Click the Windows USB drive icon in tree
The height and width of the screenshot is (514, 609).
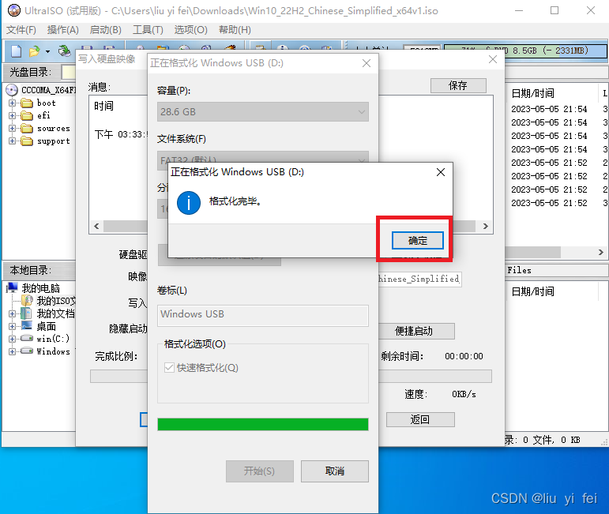click(26, 351)
